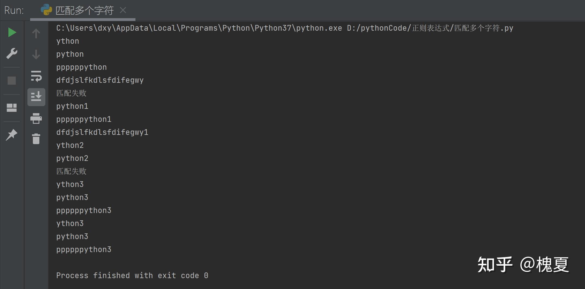Click the 'Process finished with exit code 0' text
Viewport: 585px width, 289px height.
[x=132, y=276]
